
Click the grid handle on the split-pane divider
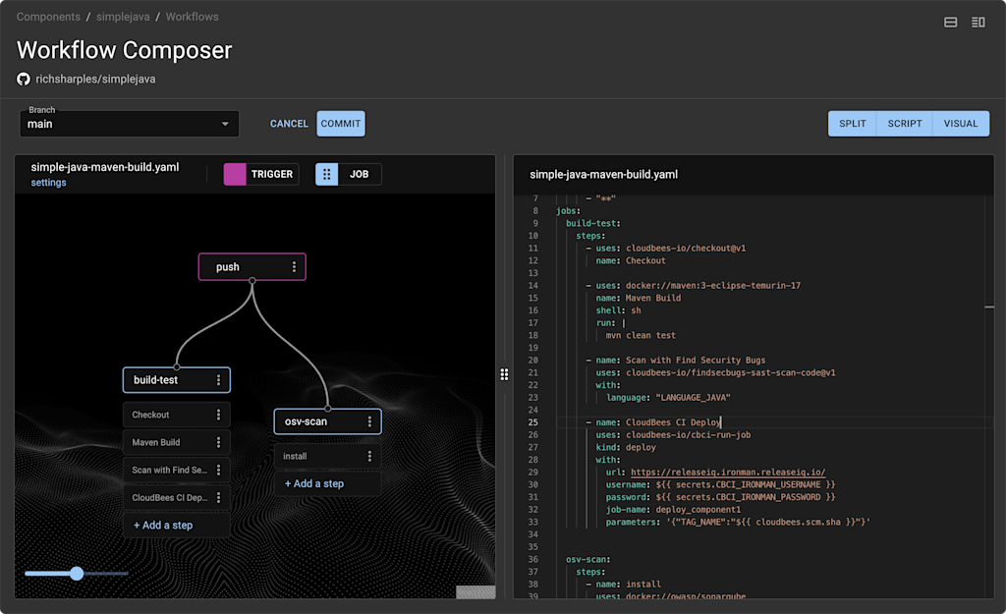504,374
